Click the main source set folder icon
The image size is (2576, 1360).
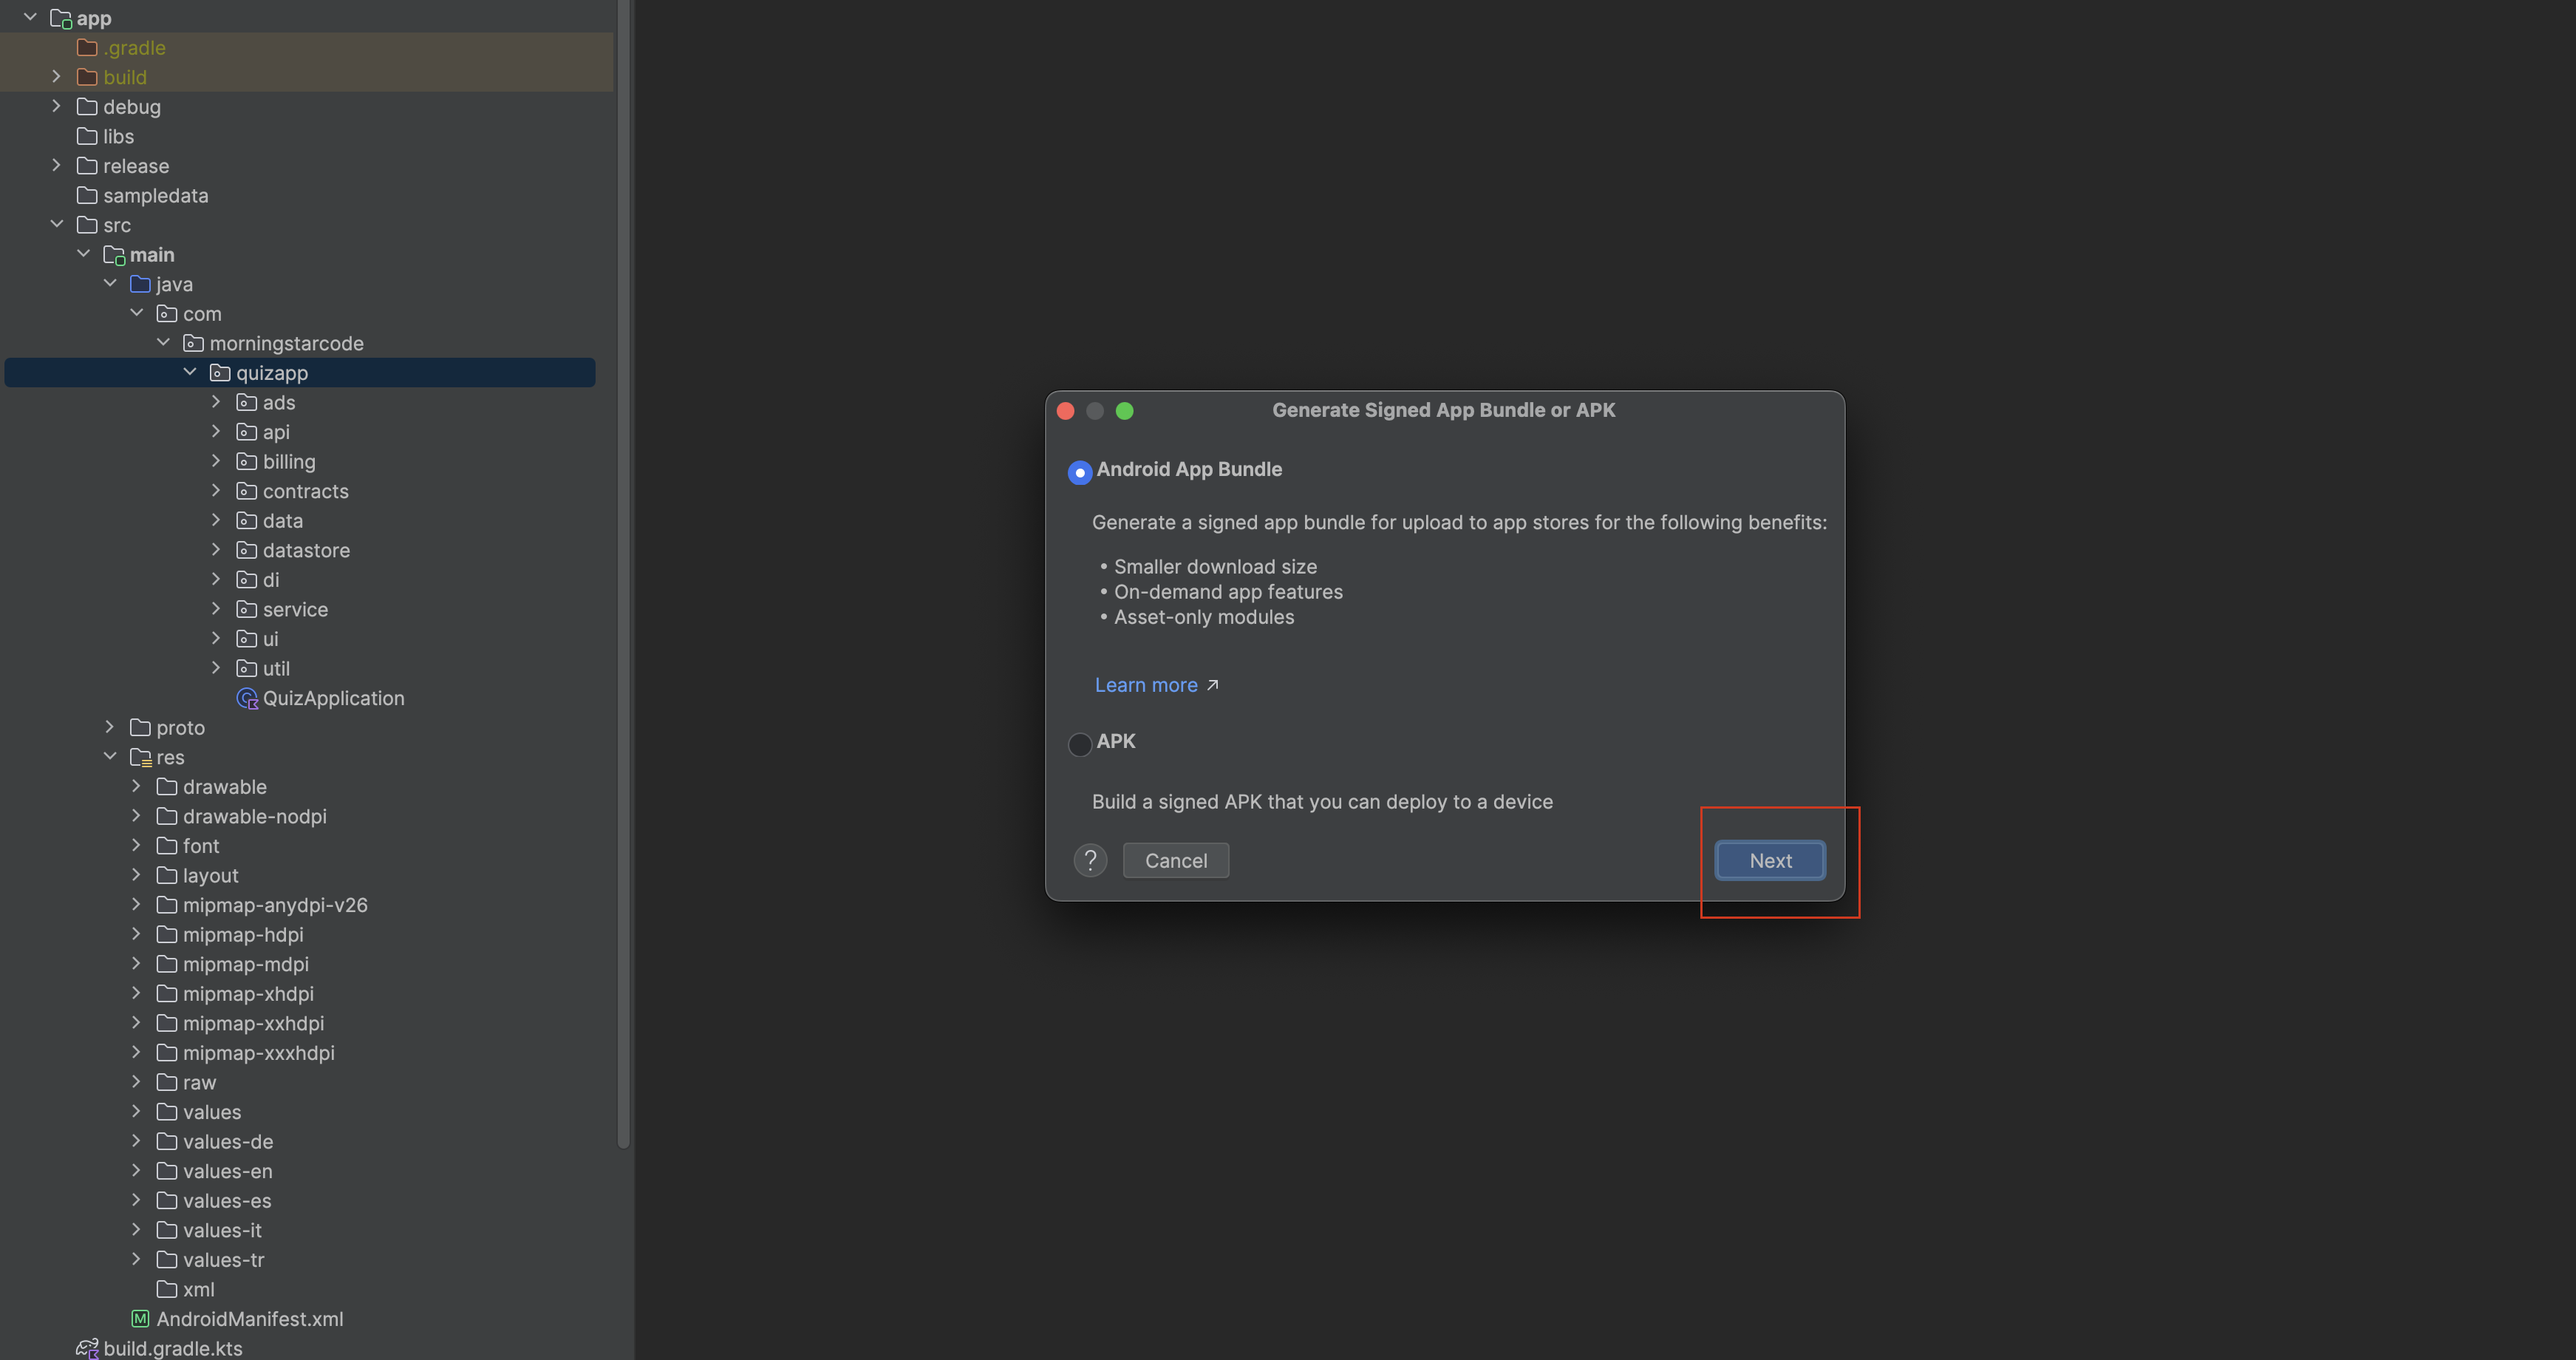[114, 255]
